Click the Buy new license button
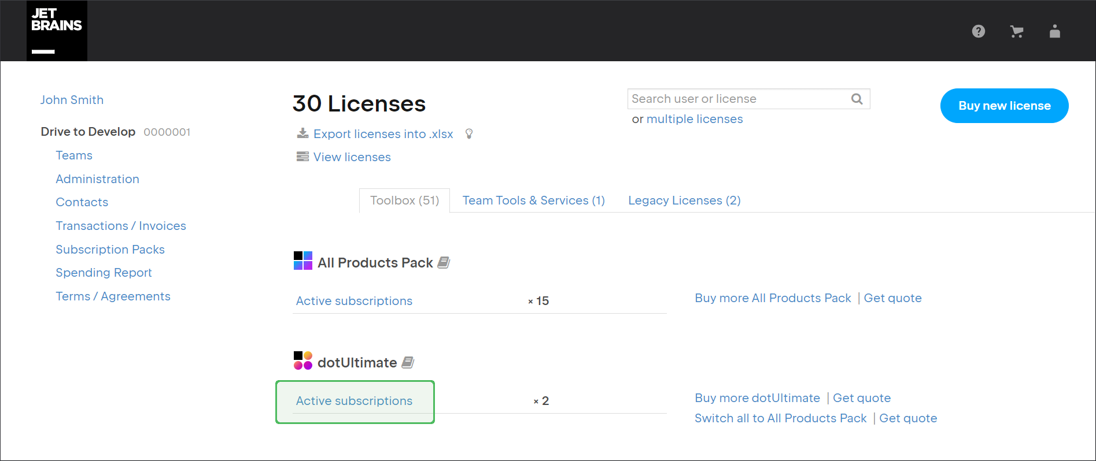This screenshot has height=461, width=1096. pyautogui.click(x=1004, y=106)
